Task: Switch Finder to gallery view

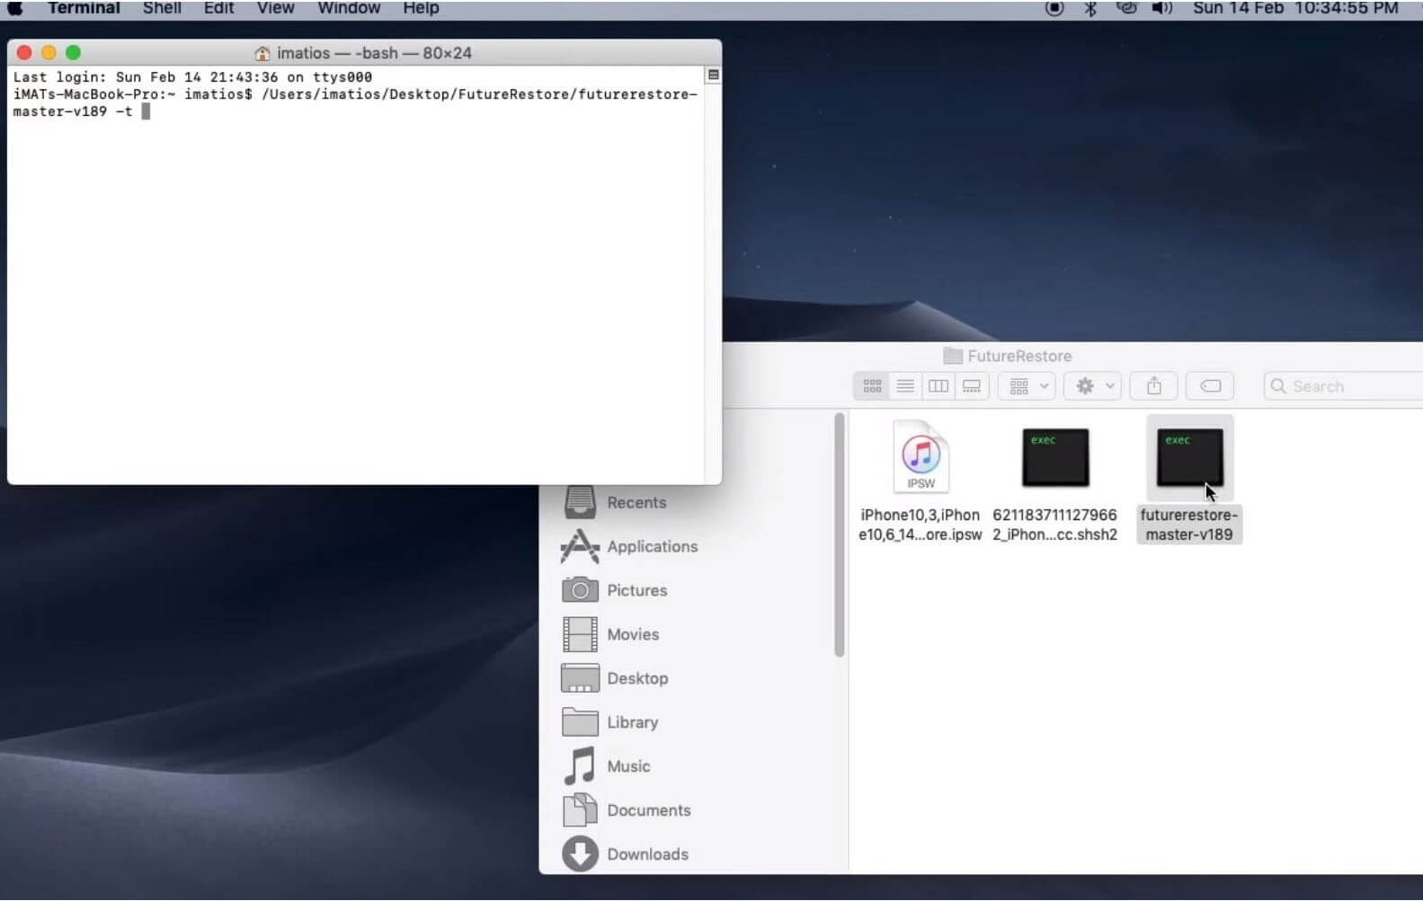Action: [x=972, y=386]
